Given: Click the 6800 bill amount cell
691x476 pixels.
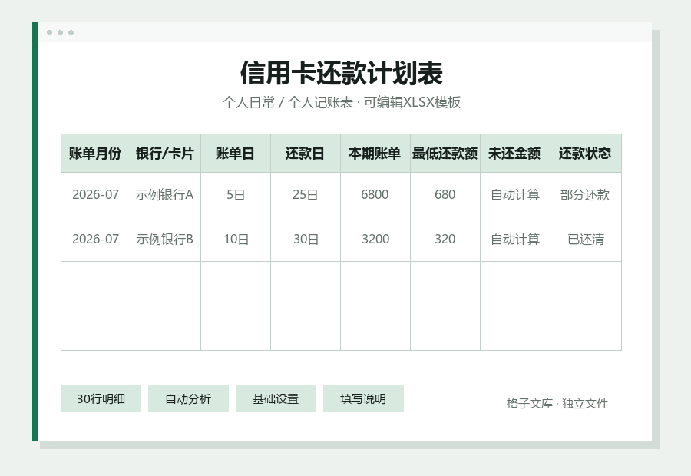Looking at the screenshot, I should coord(375,194).
